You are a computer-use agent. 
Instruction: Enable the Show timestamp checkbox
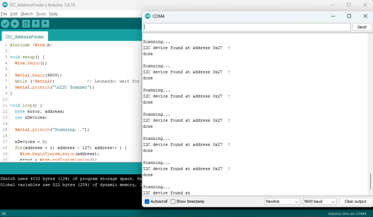[173, 201]
